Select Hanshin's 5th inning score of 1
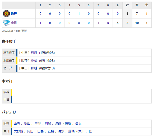This screenshot has width=153, height=137. coord(79,14)
